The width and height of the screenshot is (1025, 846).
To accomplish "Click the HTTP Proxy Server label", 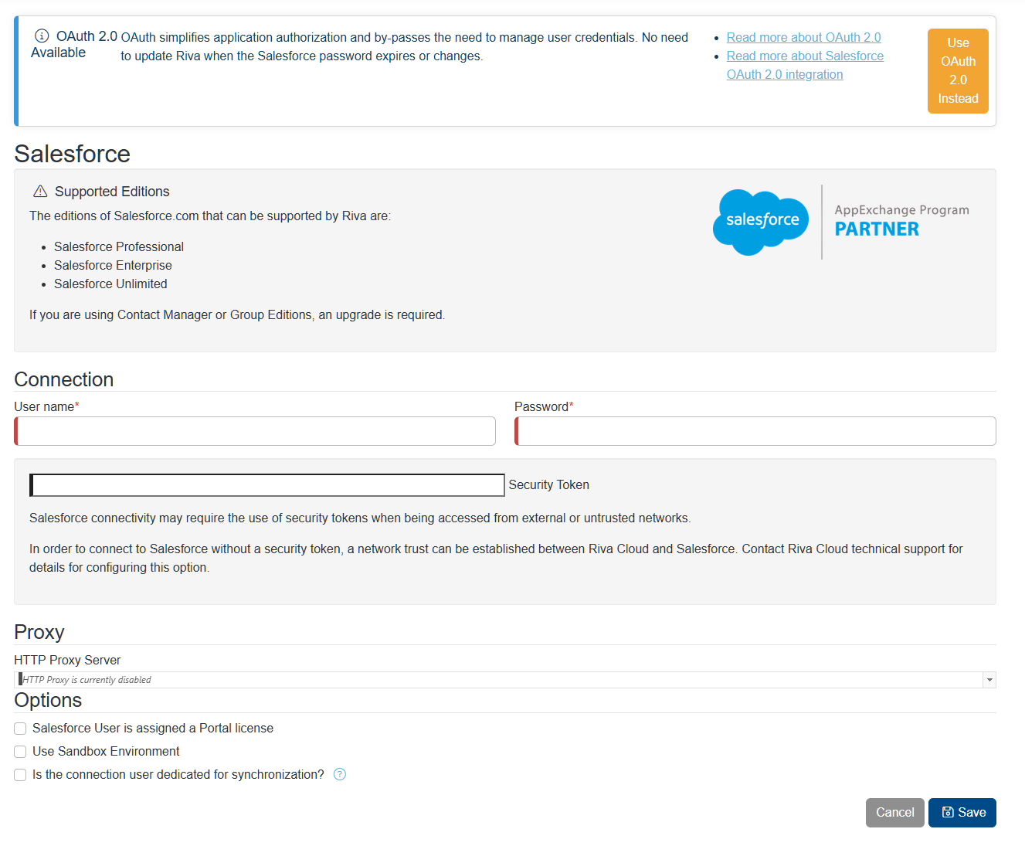I will (67, 660).
